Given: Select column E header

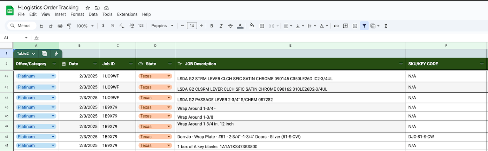Looking at the screenshot, I should pos(290,46).
